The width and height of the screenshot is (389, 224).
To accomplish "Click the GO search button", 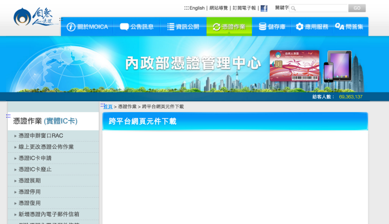I will pyautogui.click(x=357, y=8).
